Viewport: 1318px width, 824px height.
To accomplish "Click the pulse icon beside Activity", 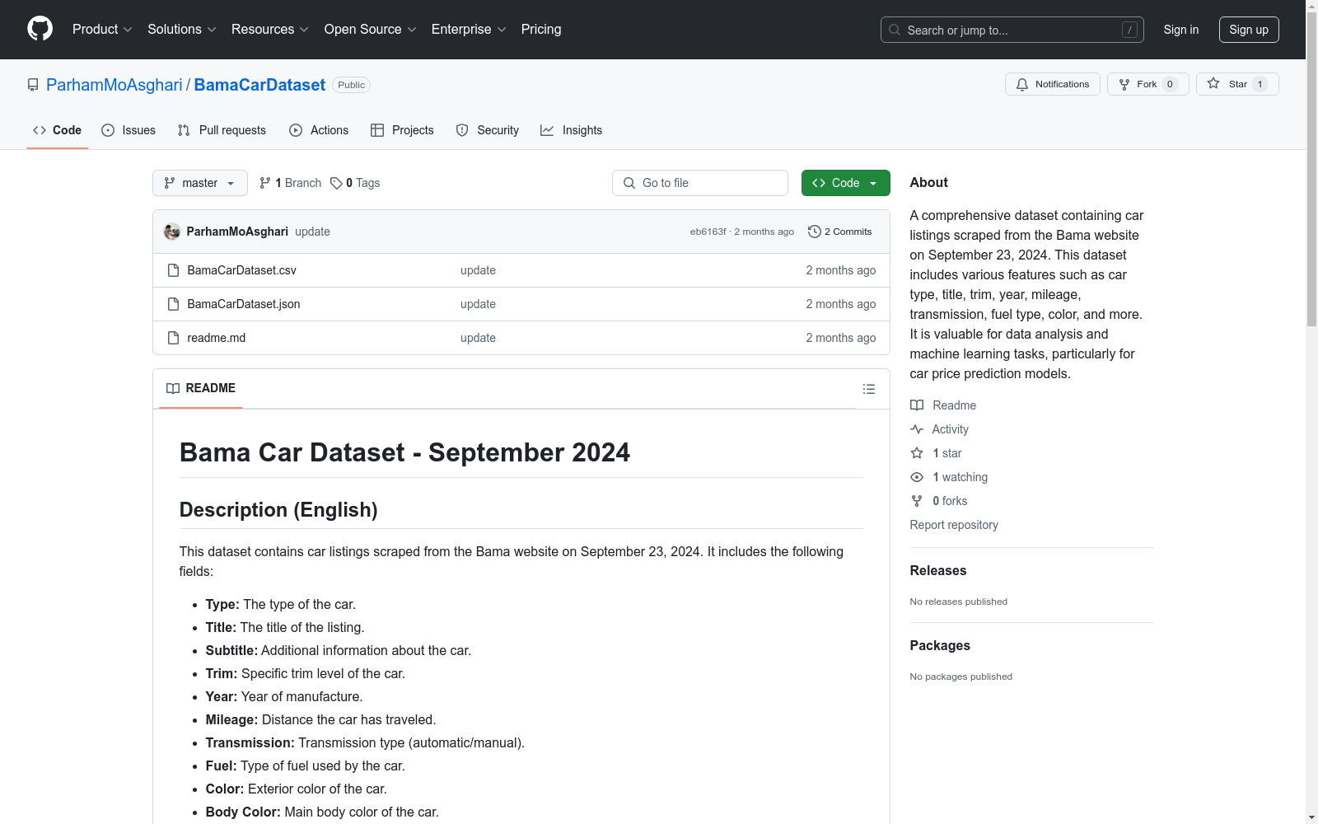I will 917,429.
